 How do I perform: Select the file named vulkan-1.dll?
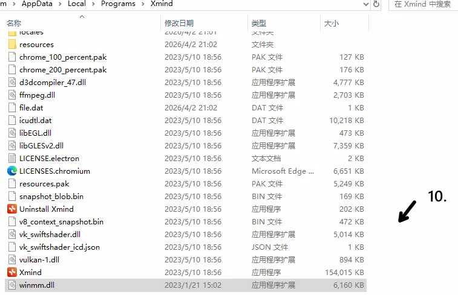coord(39,260)
